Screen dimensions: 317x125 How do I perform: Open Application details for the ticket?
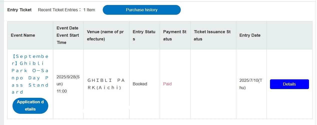tap(30, 106)
